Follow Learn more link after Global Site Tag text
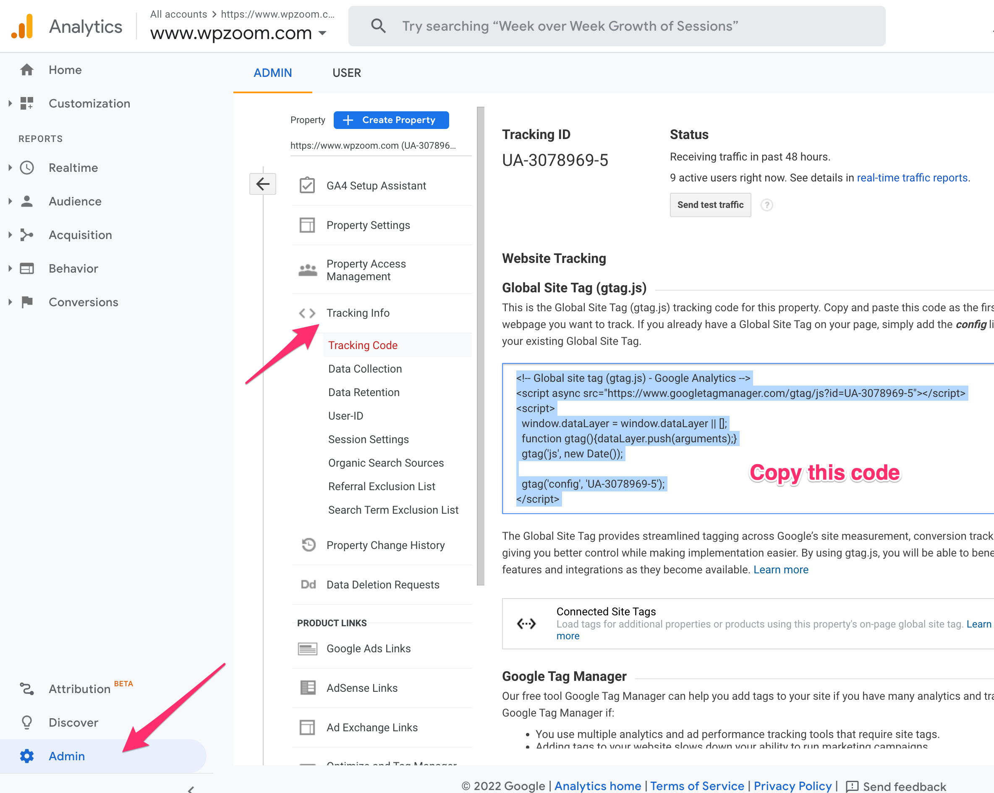 [x=780, y=570]
